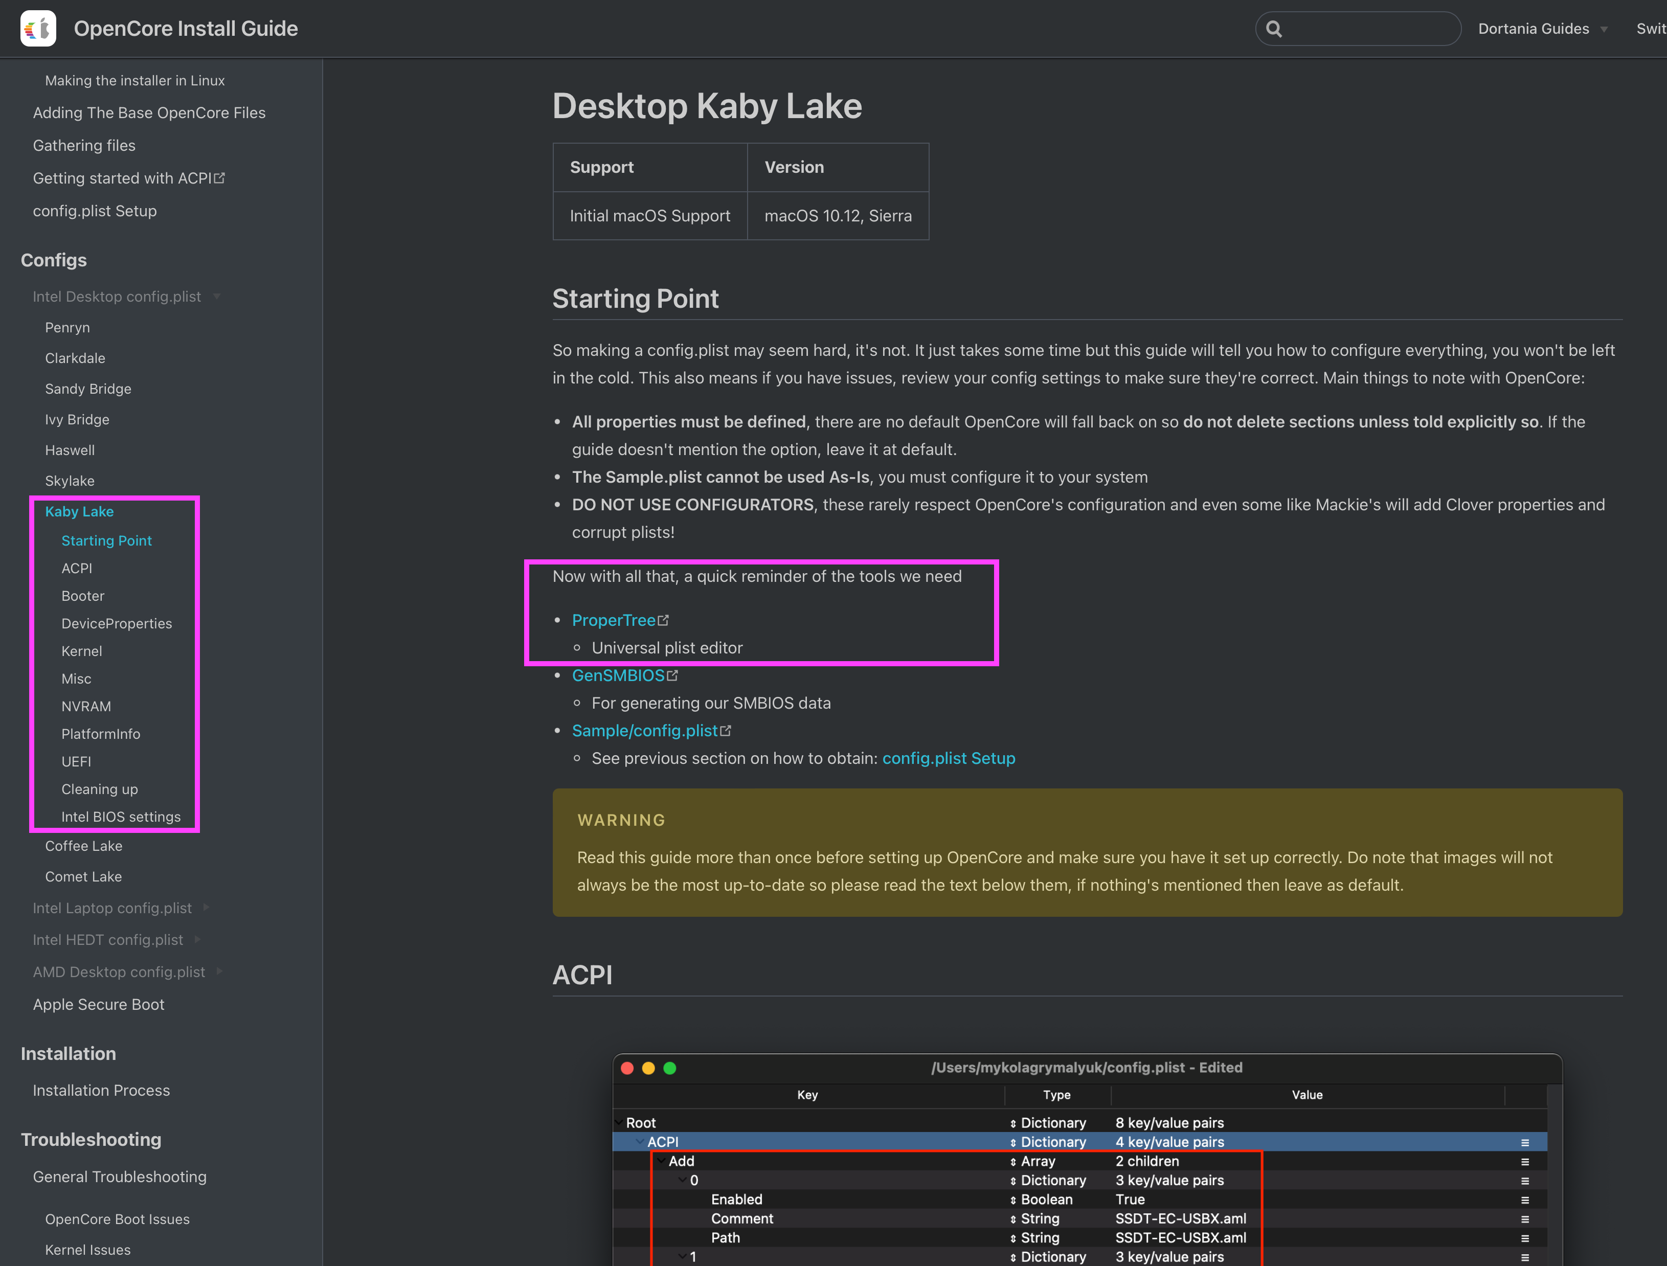Open the Coffee Lake sidebar page
The width and height of the screenshot is (1667, 1266).
click(x=84, y=846)
